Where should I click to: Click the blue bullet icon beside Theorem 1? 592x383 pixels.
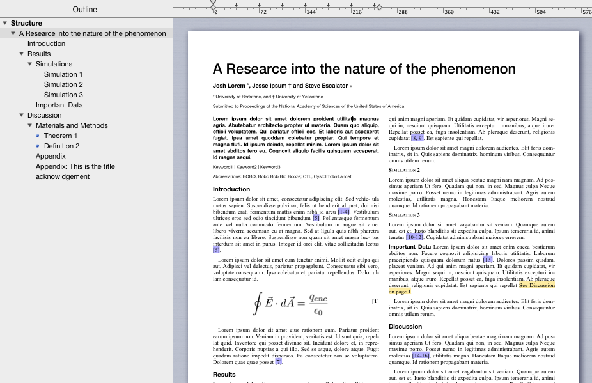pos(38,136)
